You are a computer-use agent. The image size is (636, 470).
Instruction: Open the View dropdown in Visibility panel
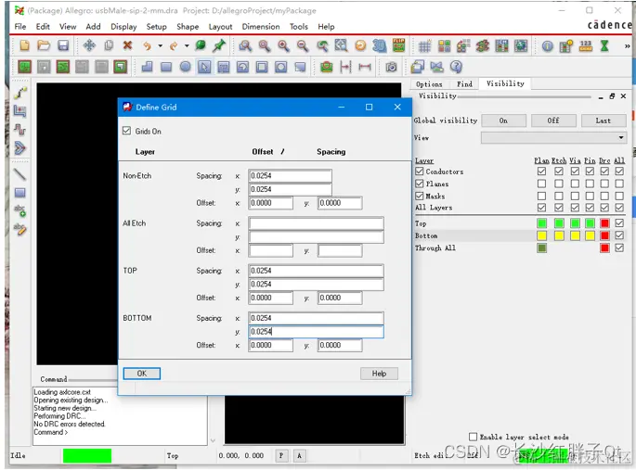pos(553,137)
